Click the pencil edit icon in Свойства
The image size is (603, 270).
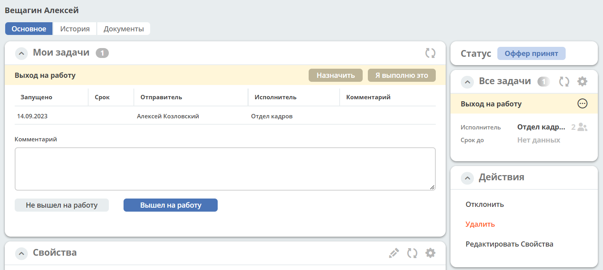394,253
